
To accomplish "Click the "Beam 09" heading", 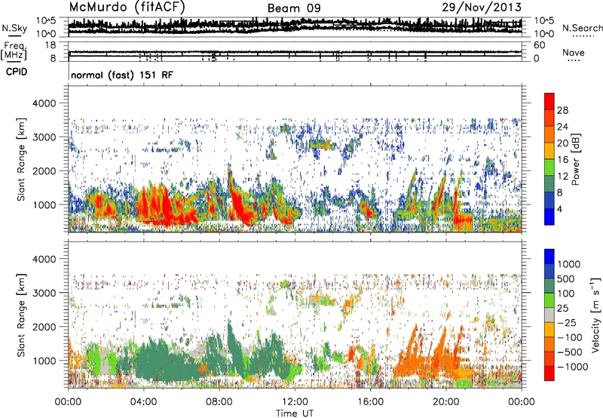I will click(294, 8).
